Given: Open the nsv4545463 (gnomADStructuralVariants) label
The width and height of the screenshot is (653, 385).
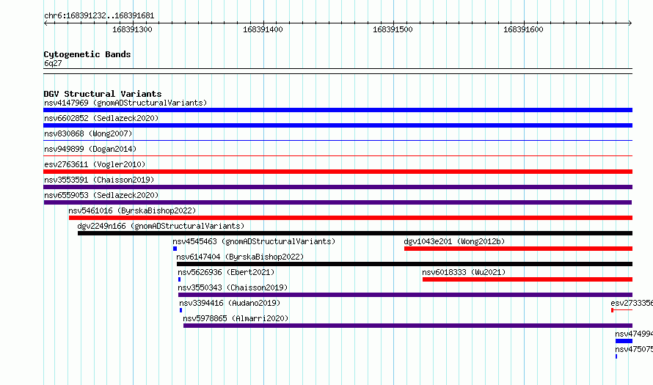Looking at the screenshot, I should tap(254, 241).
